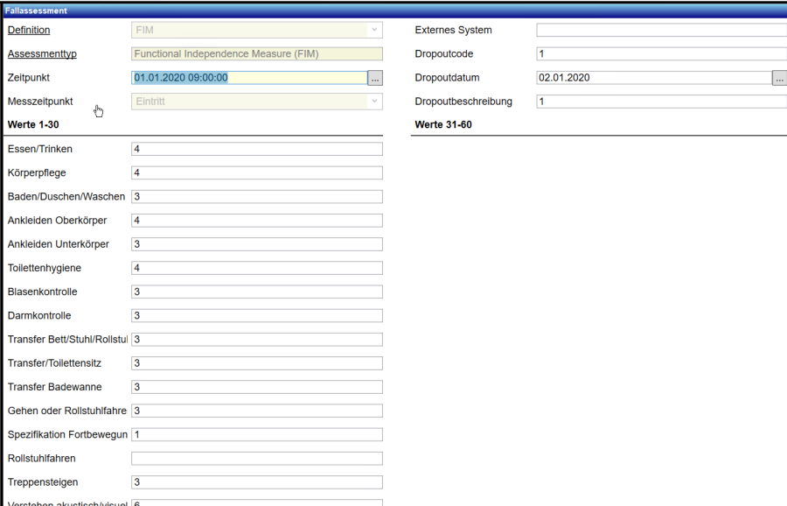Click the 'Körperpflege' label
The height and width of the screenshot is (506, 787).
pyautogui.click(x=37, y=172)
